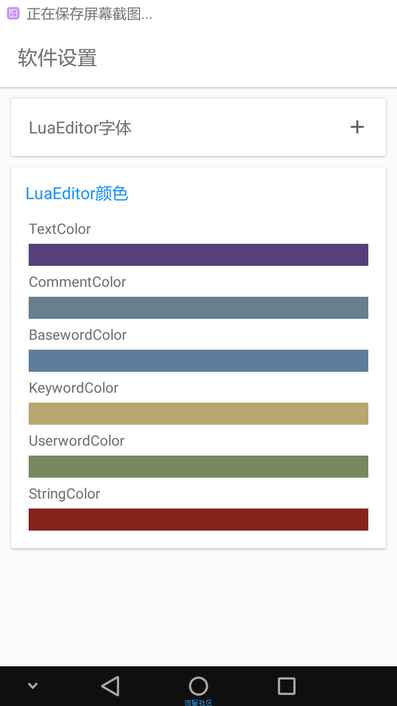This screenshot has height=706, width=397.
Task: Tap the 正在保存屏幕截图 status text
Action: click(89, 14)
